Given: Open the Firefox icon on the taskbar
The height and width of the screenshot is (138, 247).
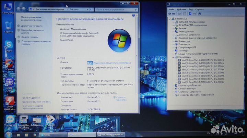Looking at the screenshot, I should coord(35,135).
